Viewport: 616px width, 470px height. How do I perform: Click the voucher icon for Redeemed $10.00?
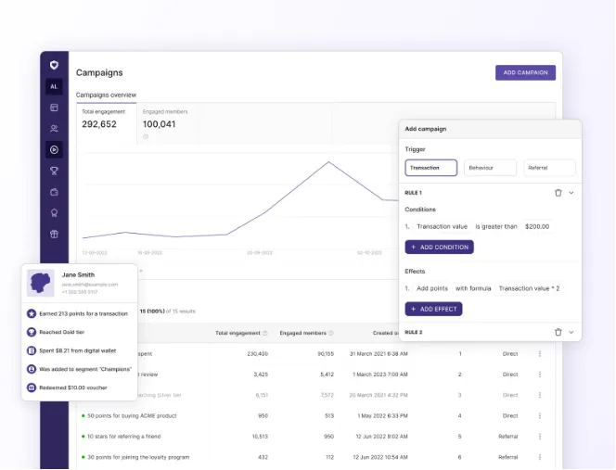(32, 387)
